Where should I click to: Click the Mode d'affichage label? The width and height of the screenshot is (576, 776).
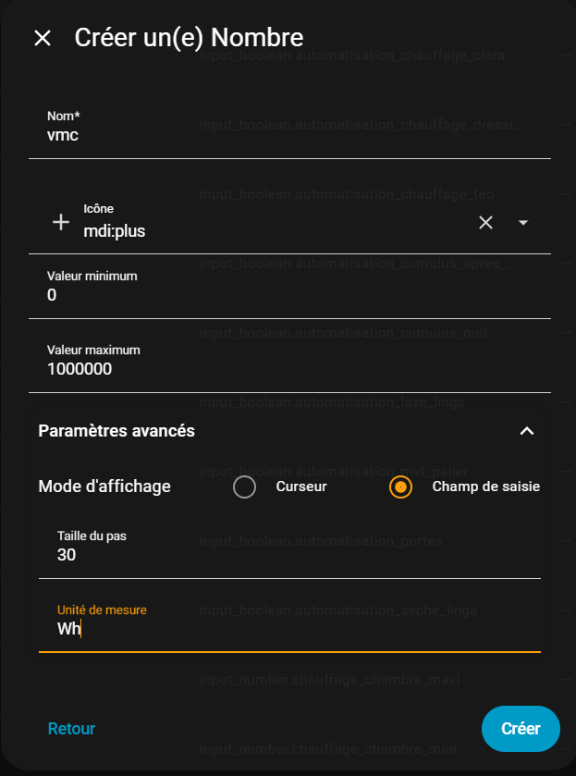104,487
